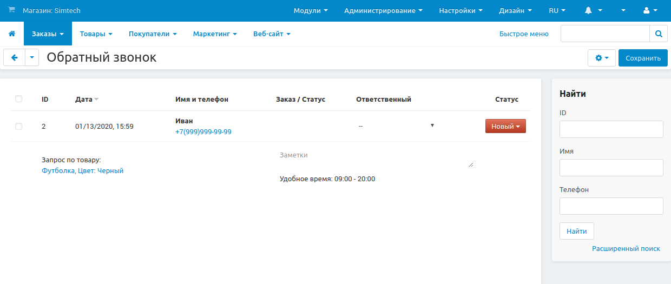
Task: Open the user account icon menu
Action: click(x=650, y=10)
